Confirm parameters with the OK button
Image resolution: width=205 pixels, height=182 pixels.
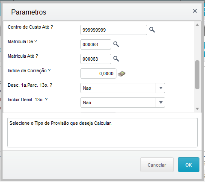(189, 165)
